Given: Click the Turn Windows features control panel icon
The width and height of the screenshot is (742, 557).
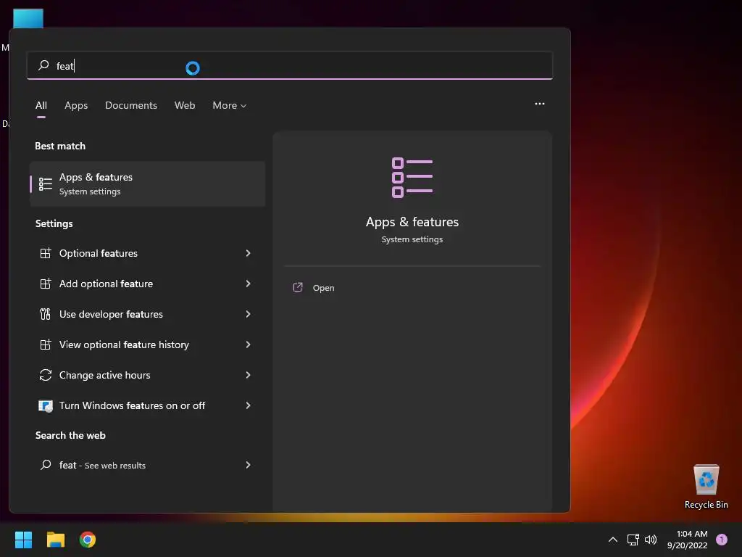Looking at the screenshot, I should tap(46, 406).
